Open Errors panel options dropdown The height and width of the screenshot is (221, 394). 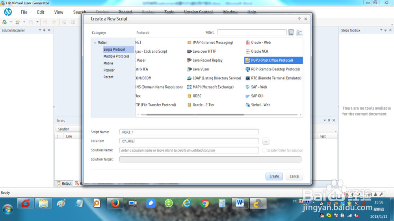click(324, 120)
